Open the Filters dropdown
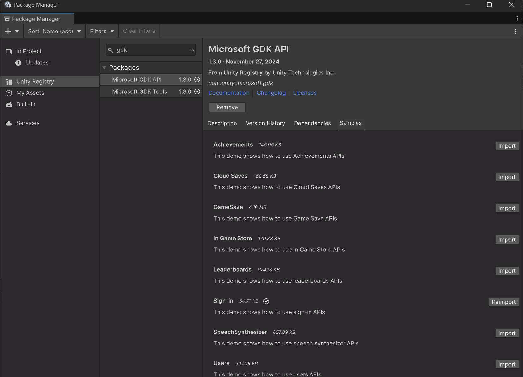 point(102,31)
